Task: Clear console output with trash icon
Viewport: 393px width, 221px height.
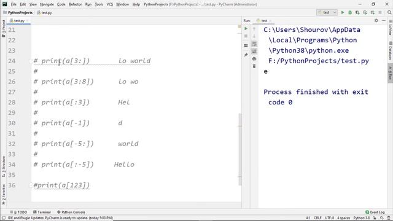Action: pos(254,66)
